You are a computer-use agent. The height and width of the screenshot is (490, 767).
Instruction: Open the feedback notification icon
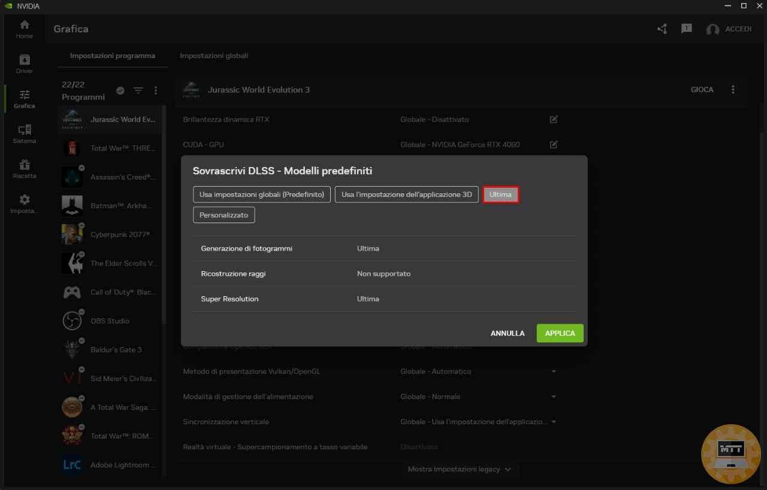click(687, 29)
